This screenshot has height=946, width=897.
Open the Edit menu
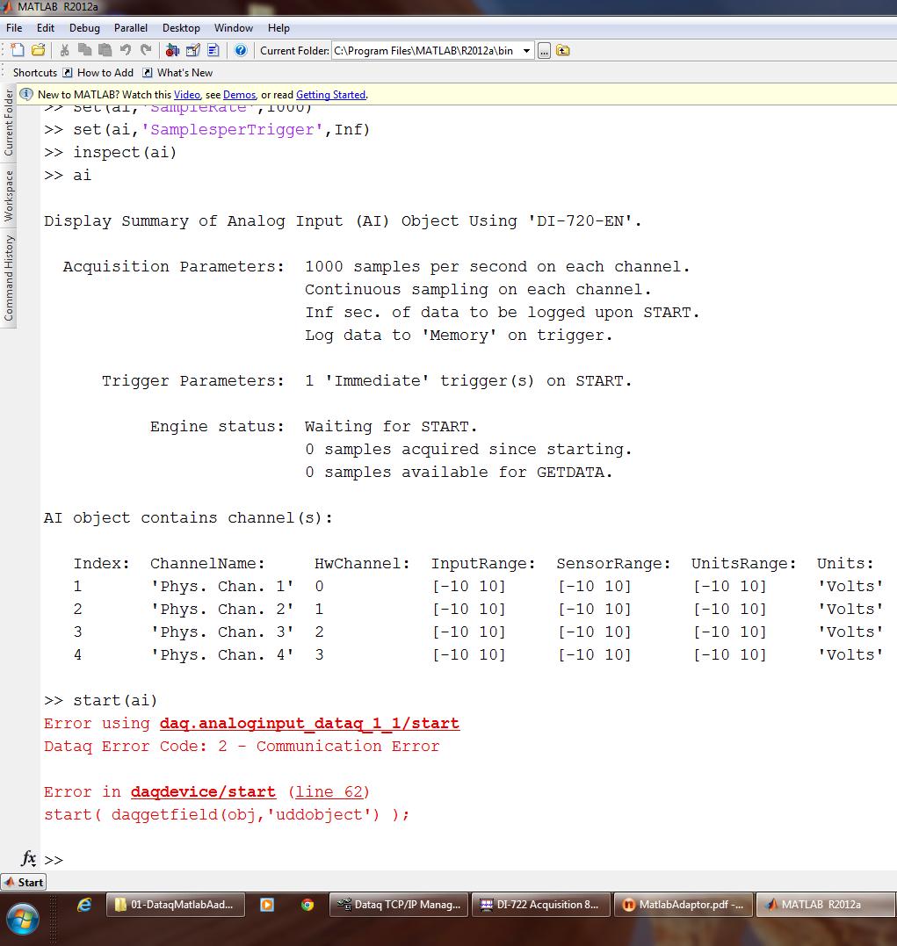click(46, 28)
